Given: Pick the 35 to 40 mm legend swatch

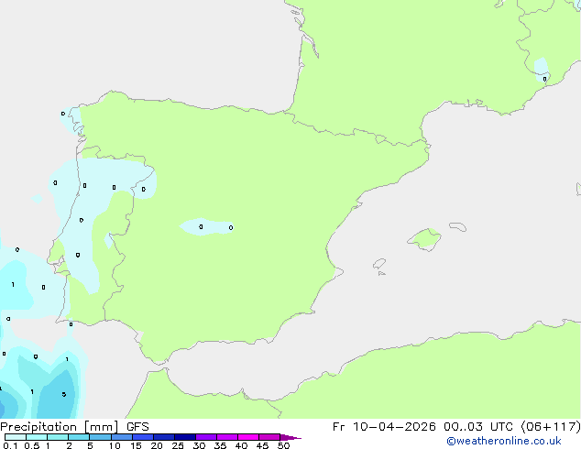Looking at the screenshot, I should (227, 437).
